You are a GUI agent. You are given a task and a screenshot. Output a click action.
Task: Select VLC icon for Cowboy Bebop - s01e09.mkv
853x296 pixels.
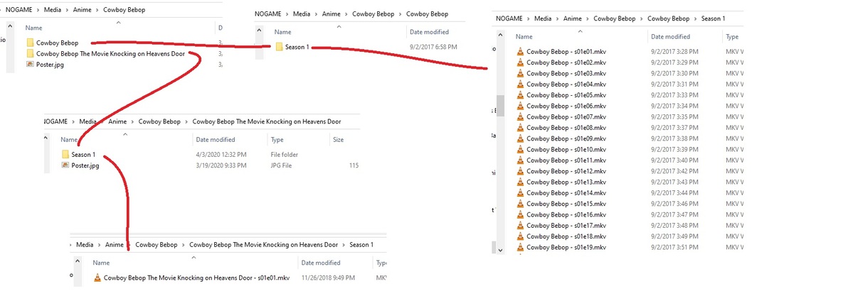pos(521,138)
